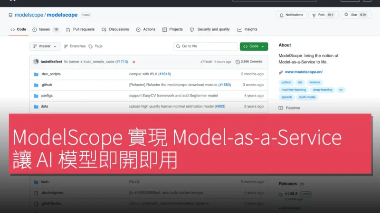Focus the Go to file search field

click(206, 46)
